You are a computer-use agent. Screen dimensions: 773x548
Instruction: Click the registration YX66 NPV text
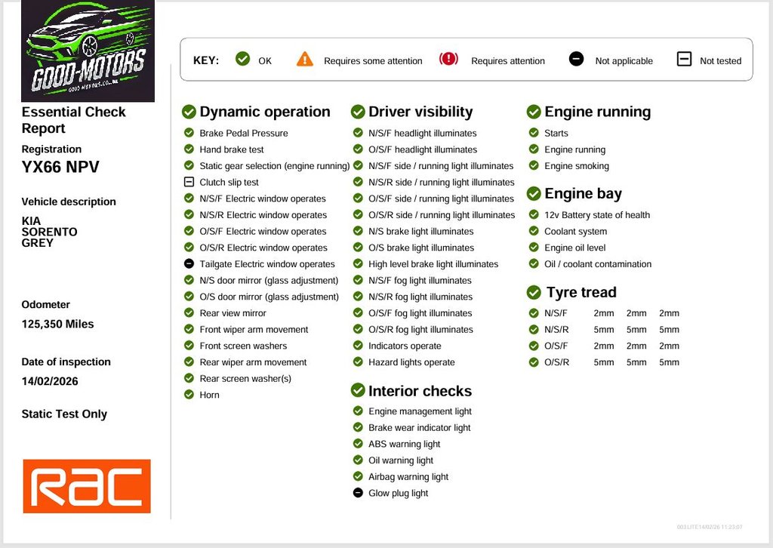point(60,168)
